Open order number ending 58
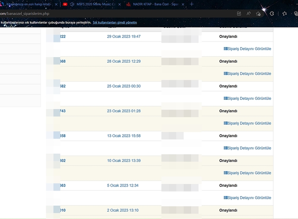 coord(63,136)
